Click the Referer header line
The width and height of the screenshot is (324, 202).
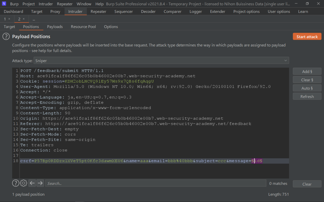pyautogui.click(x=136, y=124)
